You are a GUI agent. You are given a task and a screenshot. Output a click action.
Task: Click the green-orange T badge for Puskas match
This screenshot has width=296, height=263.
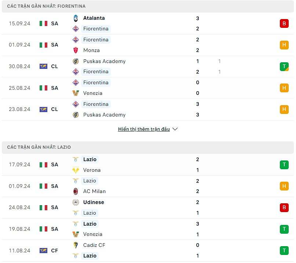coord(284,67)
